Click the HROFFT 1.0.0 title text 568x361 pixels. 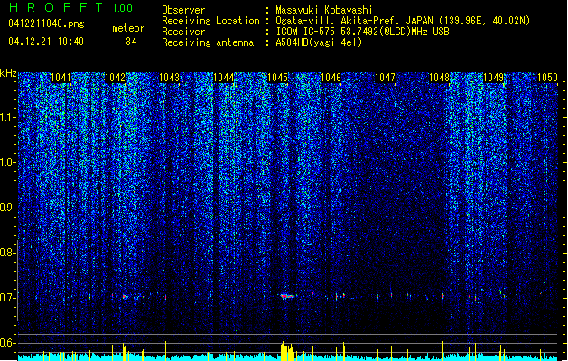70,7
